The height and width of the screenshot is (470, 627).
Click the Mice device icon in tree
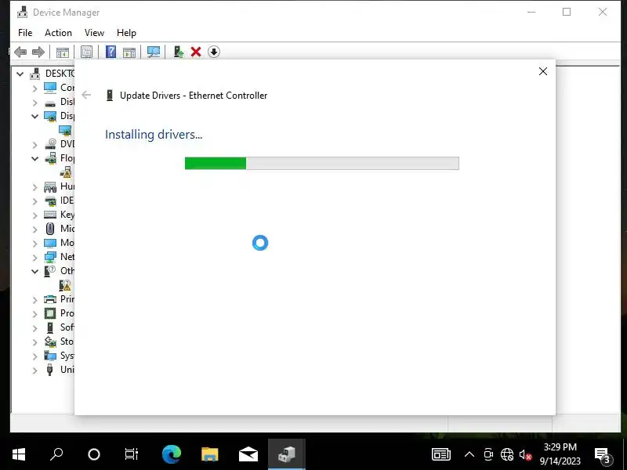tap(50, 229)
